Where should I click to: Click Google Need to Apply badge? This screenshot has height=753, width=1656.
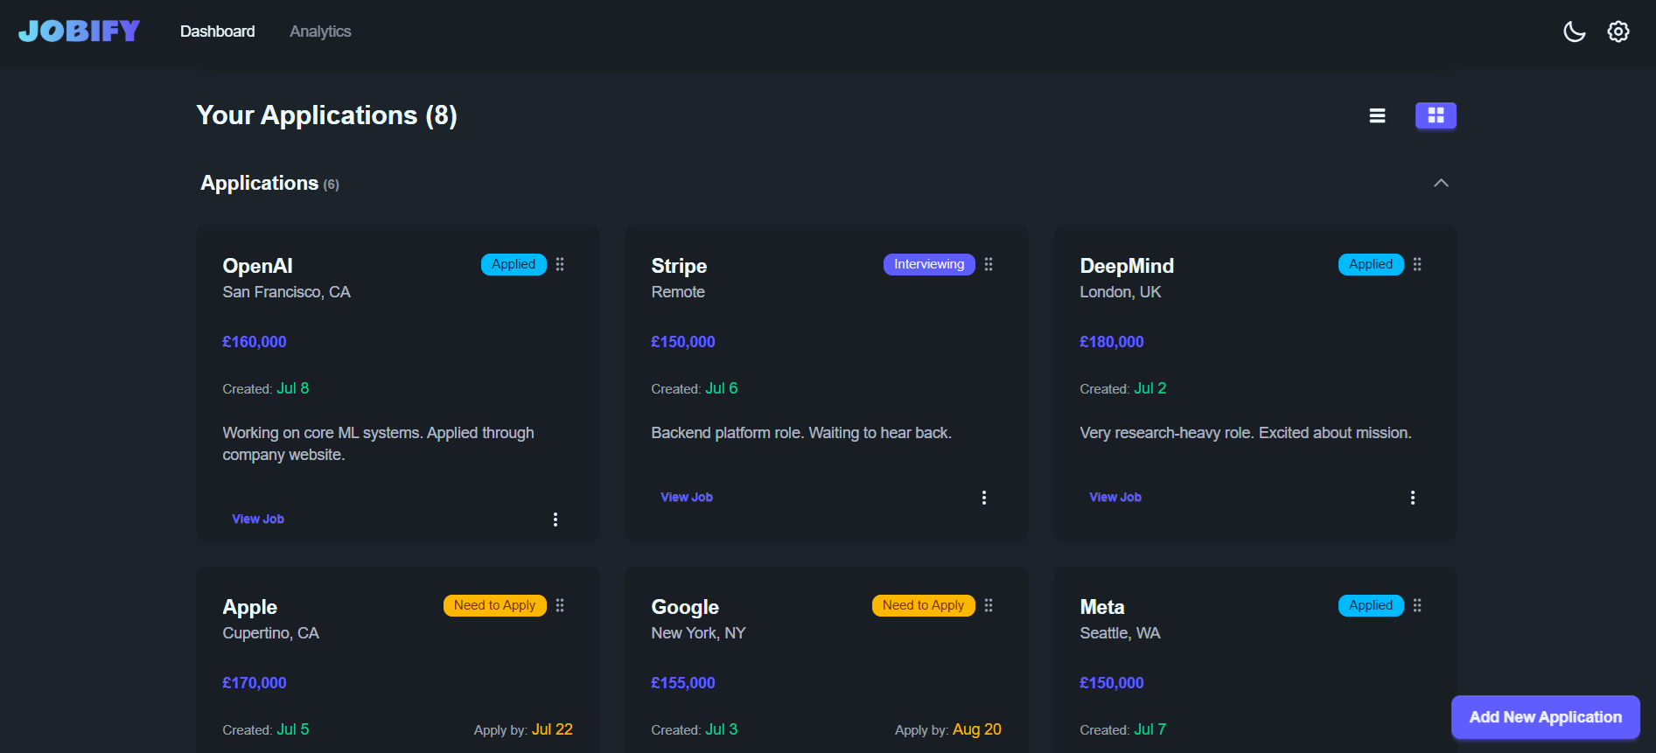(x=923, y=605)
